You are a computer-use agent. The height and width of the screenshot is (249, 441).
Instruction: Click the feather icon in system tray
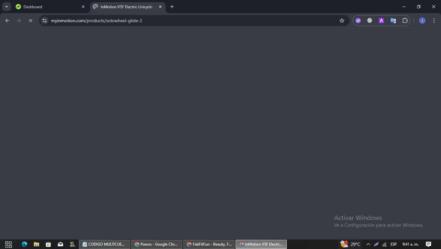[x=376, y=244]
